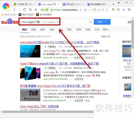Open 百度快照 for the cncrk result
Screen dimensions: 134x118
coord(79,79)
